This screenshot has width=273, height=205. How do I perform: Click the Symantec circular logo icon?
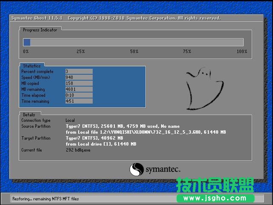(x=137, y=169)
